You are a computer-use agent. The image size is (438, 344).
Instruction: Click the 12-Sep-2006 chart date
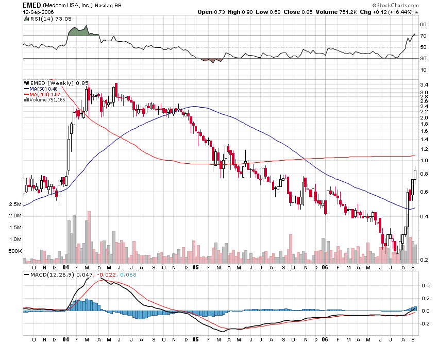pos(38,12)
